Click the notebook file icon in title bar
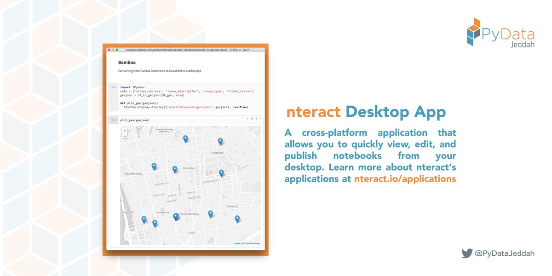Viewport: 552px width, 276px height. (122, 50)
